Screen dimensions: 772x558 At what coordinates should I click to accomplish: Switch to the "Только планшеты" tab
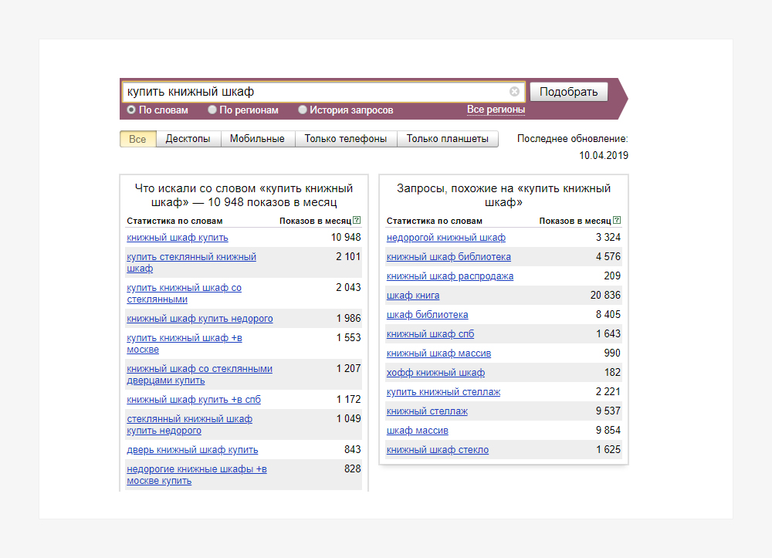click(448, 139)
